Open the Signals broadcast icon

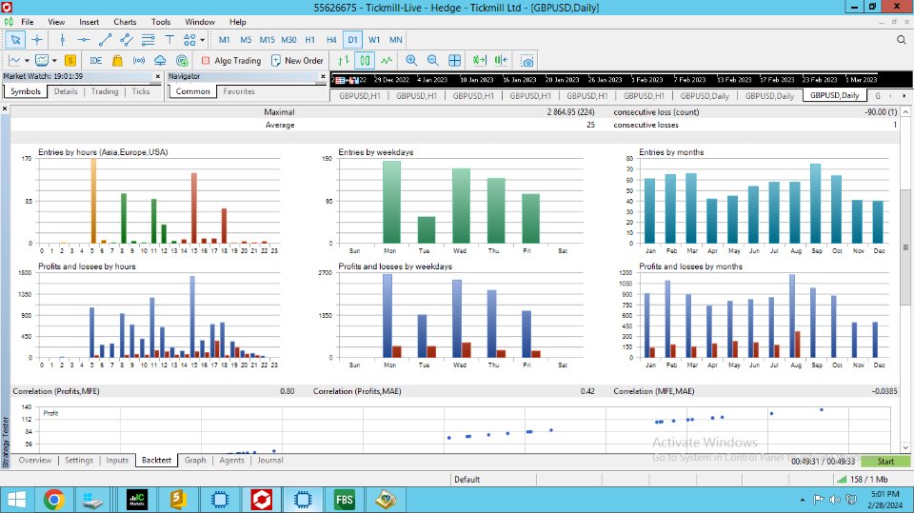(x=139, y=61)
